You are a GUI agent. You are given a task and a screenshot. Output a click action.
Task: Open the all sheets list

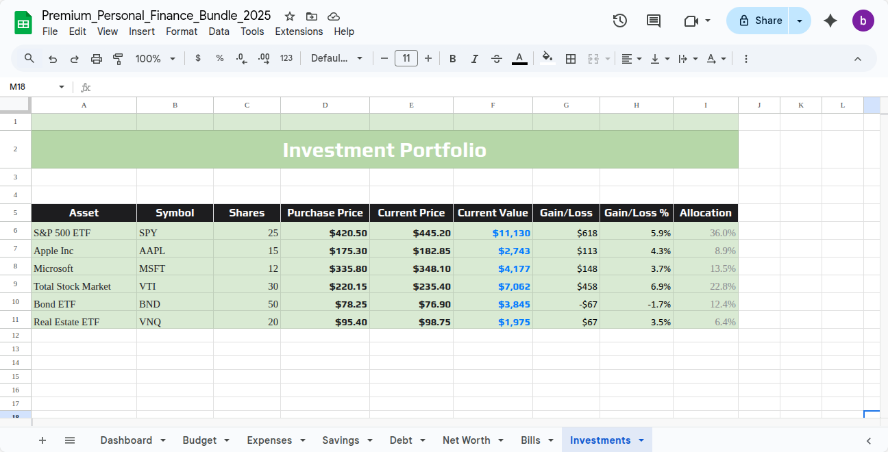pyautogui.click(x=70, y=440)
